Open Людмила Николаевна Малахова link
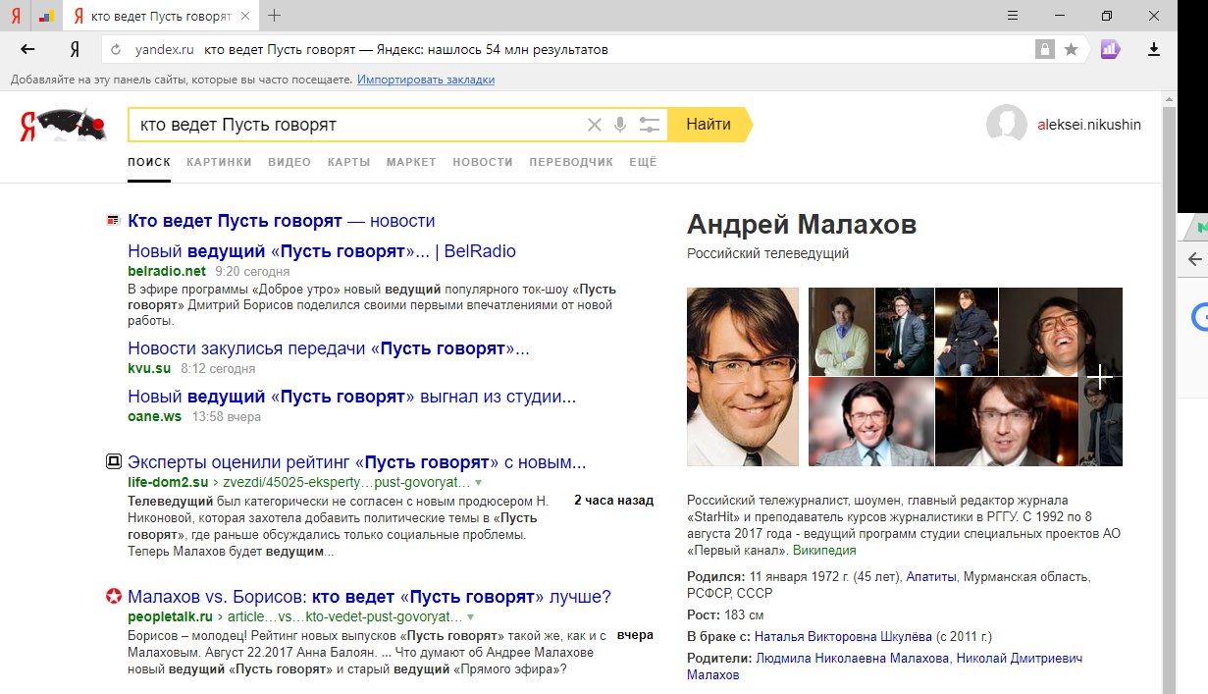This screenshot has width=1208, height=694. click(x=852, y=659)
